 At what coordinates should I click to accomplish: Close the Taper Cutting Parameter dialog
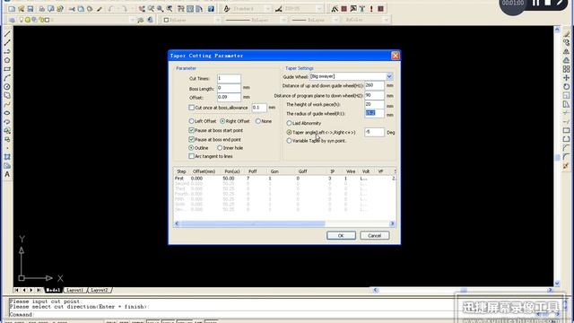pos(396,56)
